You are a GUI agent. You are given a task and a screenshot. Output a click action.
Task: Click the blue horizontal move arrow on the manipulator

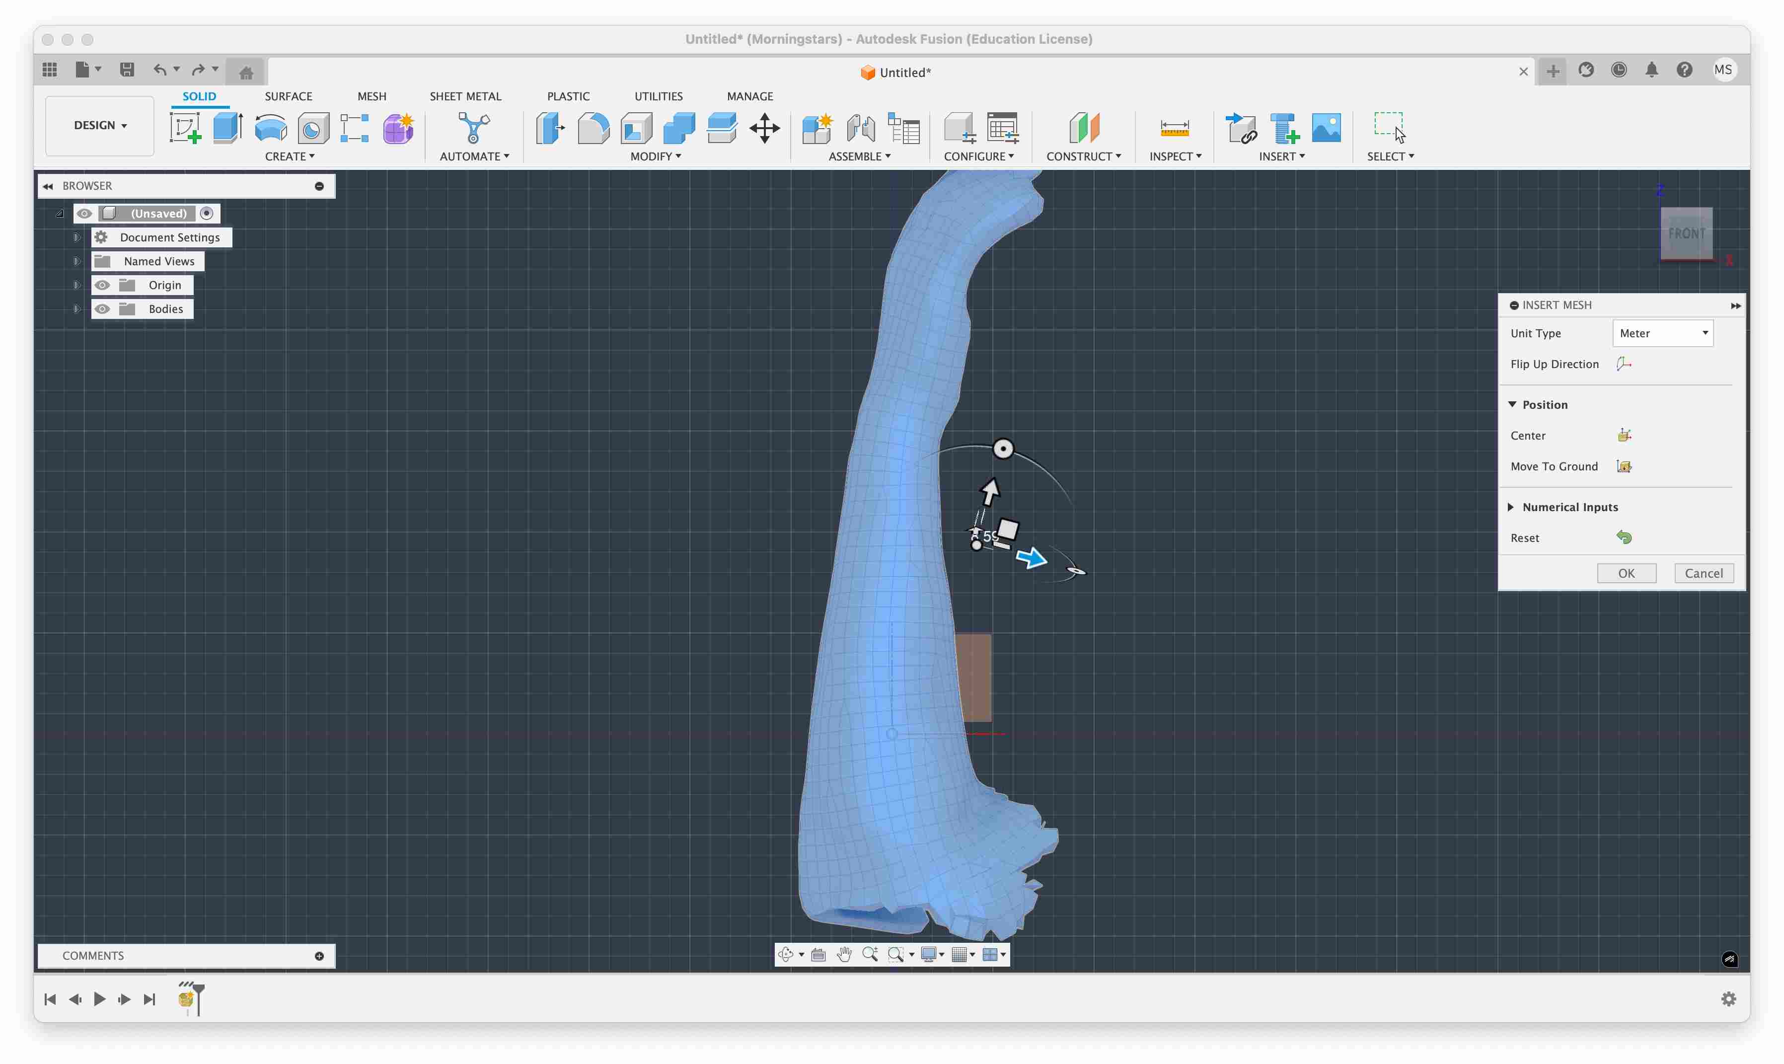(1032, 558)
